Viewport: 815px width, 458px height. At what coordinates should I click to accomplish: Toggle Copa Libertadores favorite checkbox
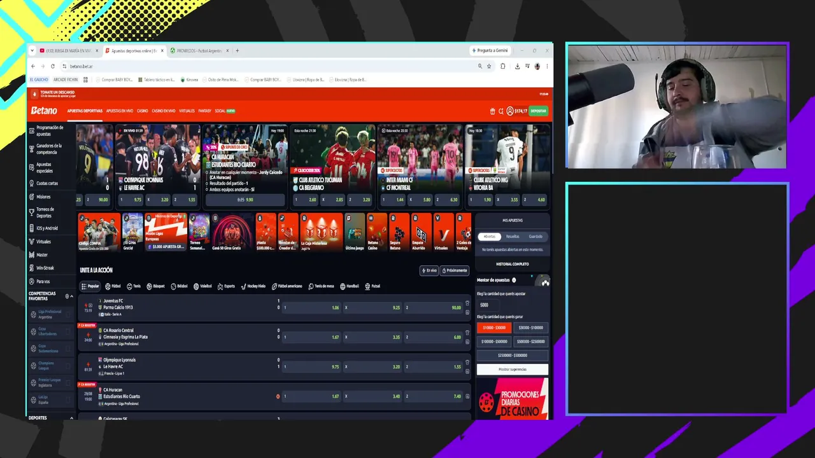(68, 331)
